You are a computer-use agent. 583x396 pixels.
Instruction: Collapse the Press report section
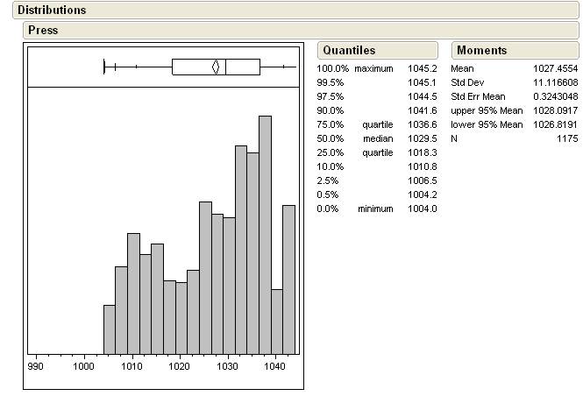pos(43,31)
